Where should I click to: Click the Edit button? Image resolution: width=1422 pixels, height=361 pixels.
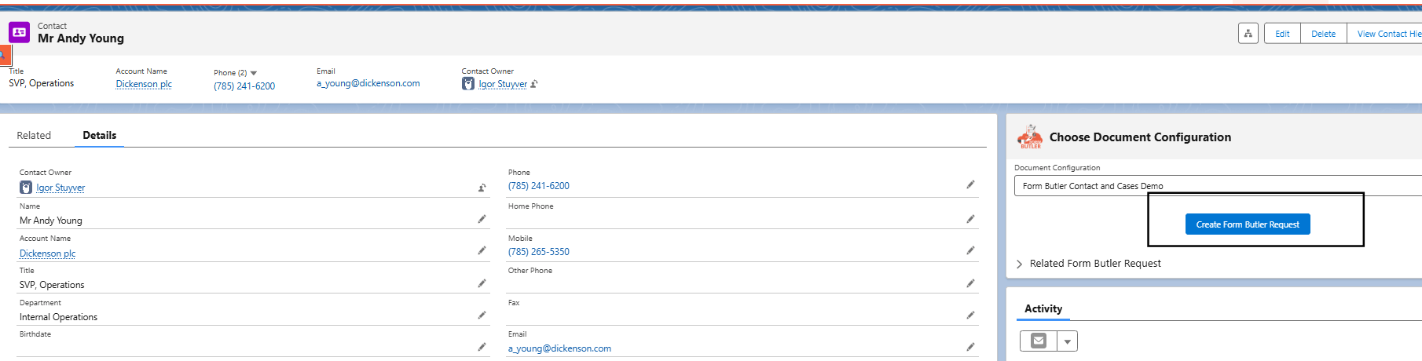point(1282,34)
